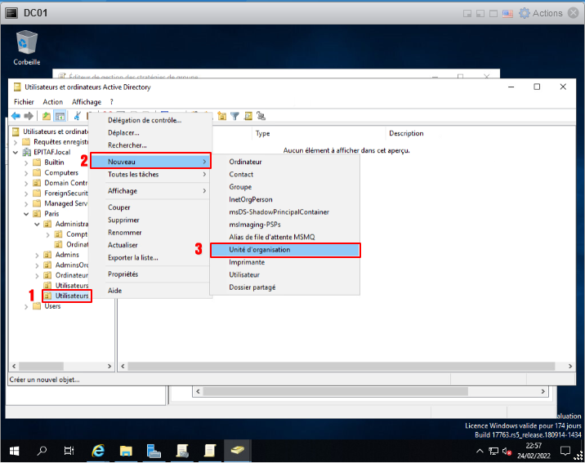The height and width of the screenshot is (463, 585).
Task: Select Groupe from the Nouveau submenu
Action: pyautogui.click(x=240, y=187)
